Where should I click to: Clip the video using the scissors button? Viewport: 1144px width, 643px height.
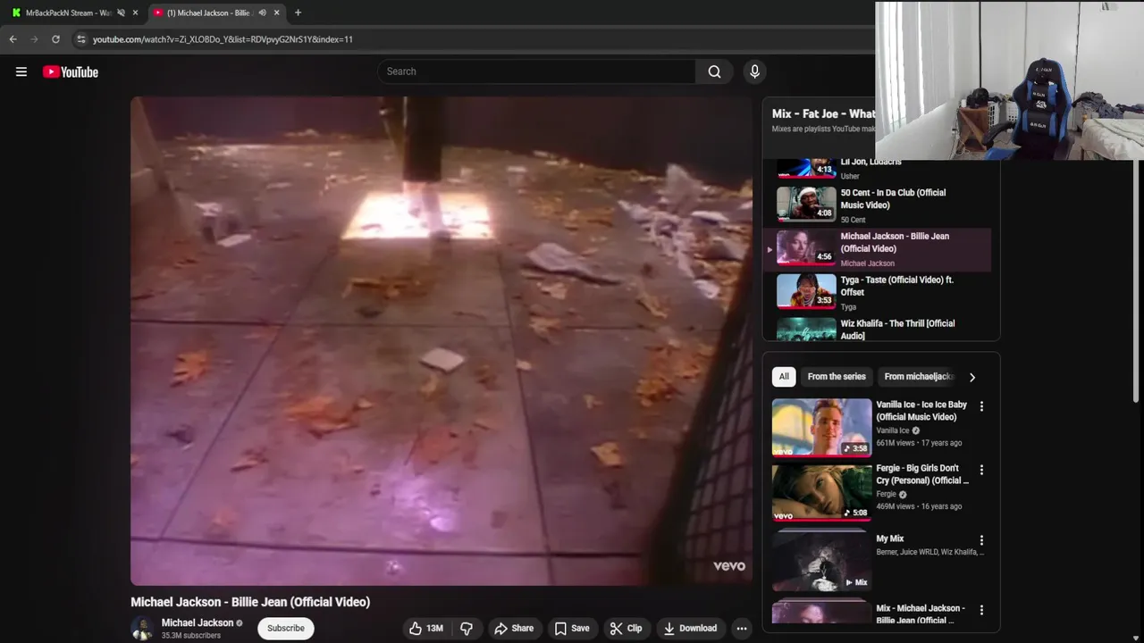coord(626,629)
